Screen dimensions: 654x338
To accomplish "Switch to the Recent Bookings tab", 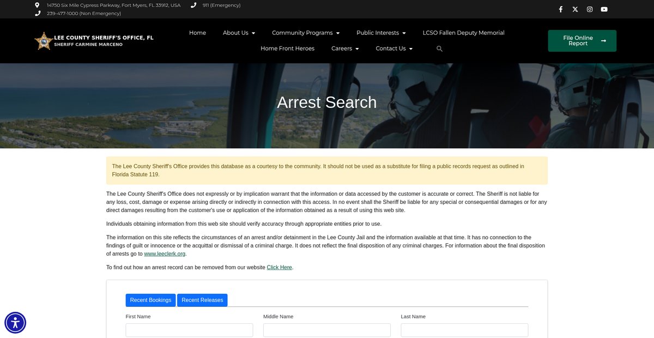I will coord(150,300).
